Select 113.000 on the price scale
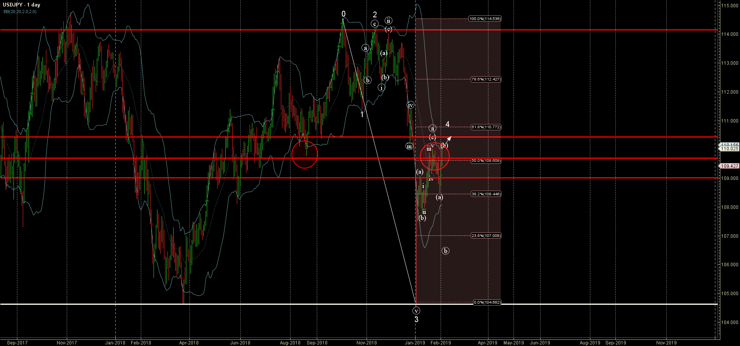The image size is (740, 346). 729,63
